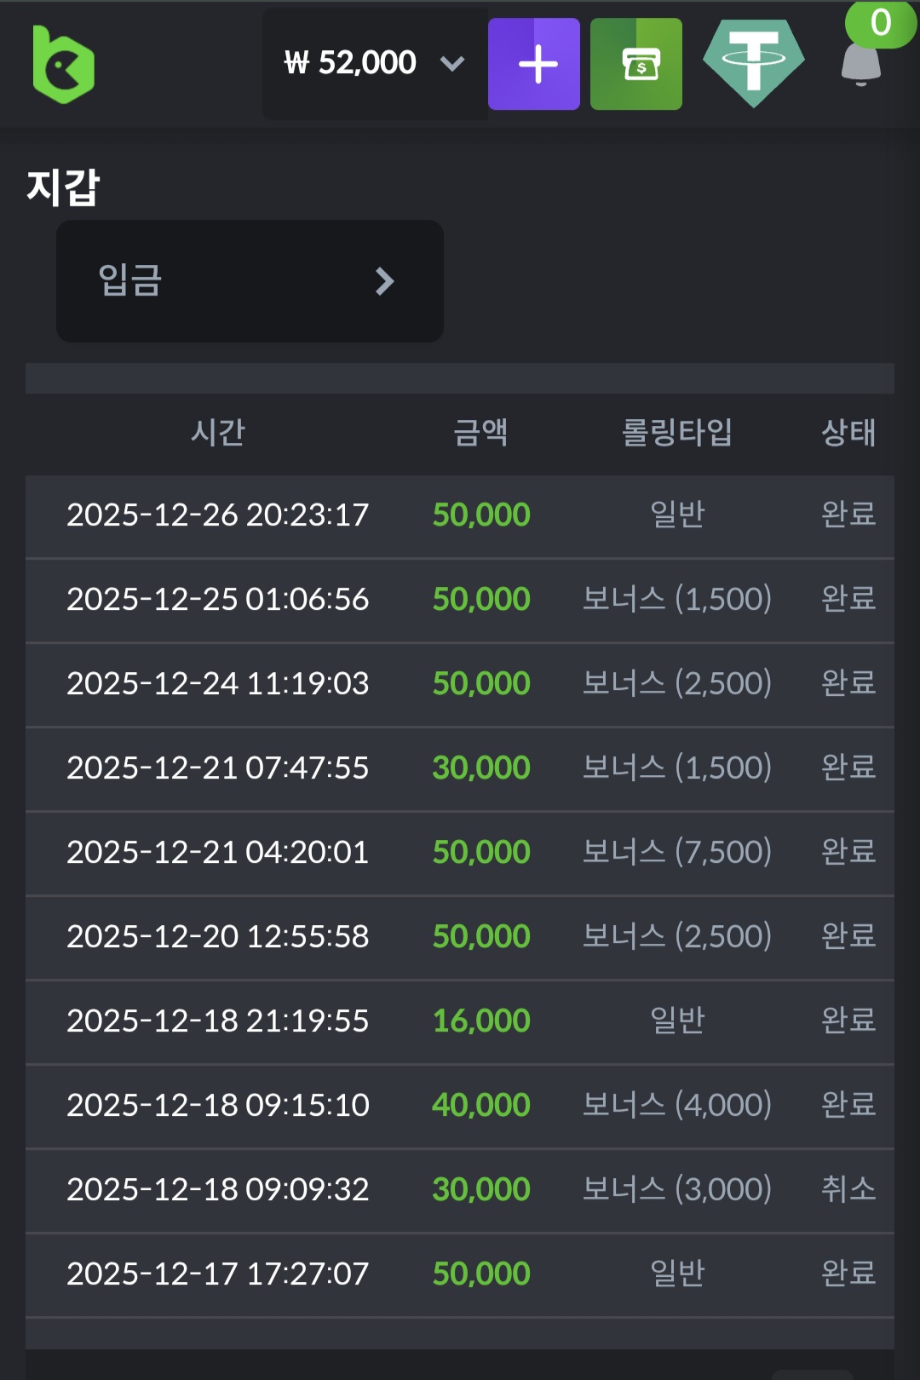Screen dimensions: 920x1380
Task: Open the 입금 selector menu
Action: (x=250, y=281)
